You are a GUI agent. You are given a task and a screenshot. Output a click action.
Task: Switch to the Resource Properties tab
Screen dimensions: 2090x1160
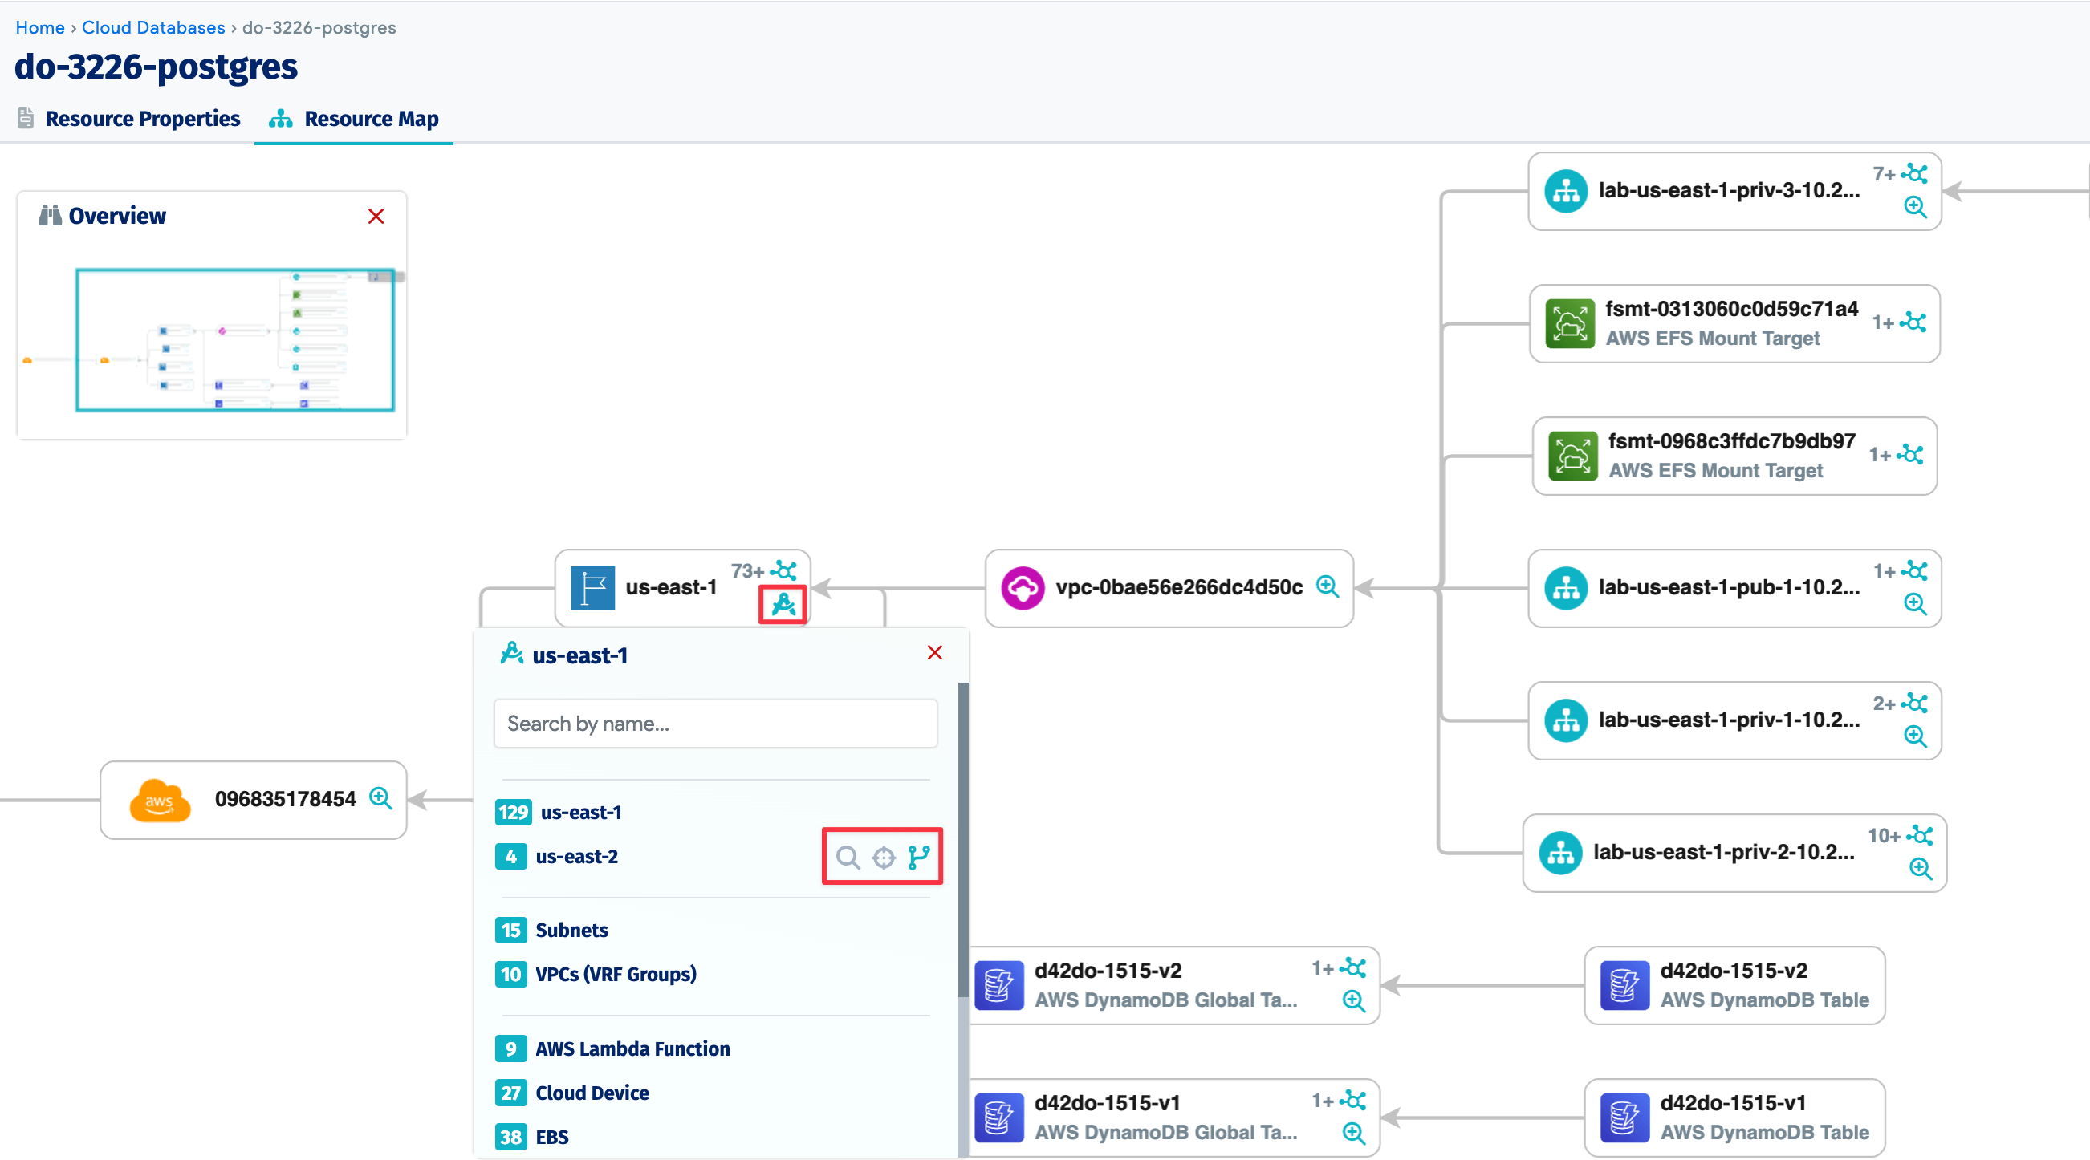tap(143, 119)
